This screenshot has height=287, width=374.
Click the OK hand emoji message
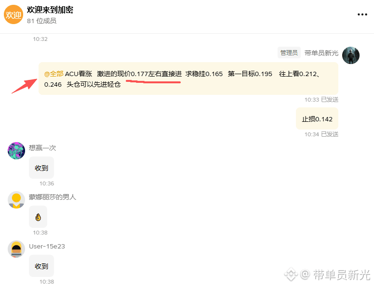(x=38, y=217)
